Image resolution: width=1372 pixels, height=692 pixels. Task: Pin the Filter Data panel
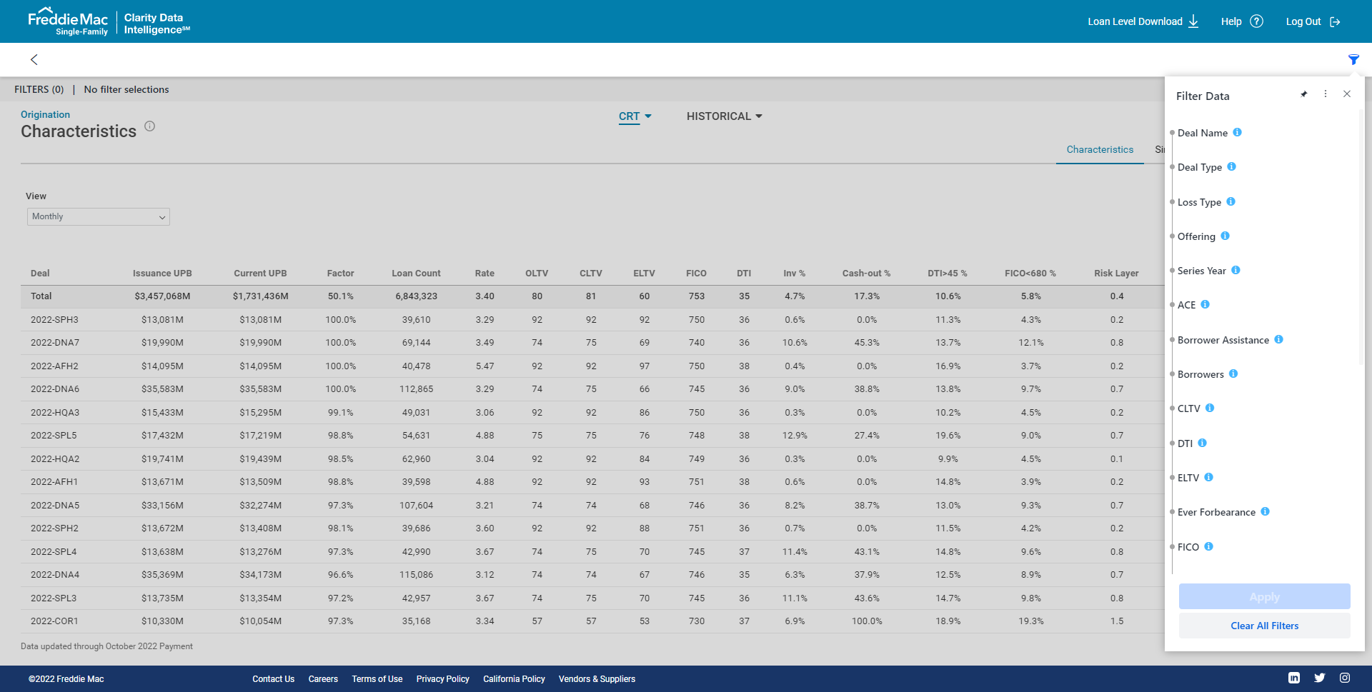pyautogui.click(x=1303, y=94)
